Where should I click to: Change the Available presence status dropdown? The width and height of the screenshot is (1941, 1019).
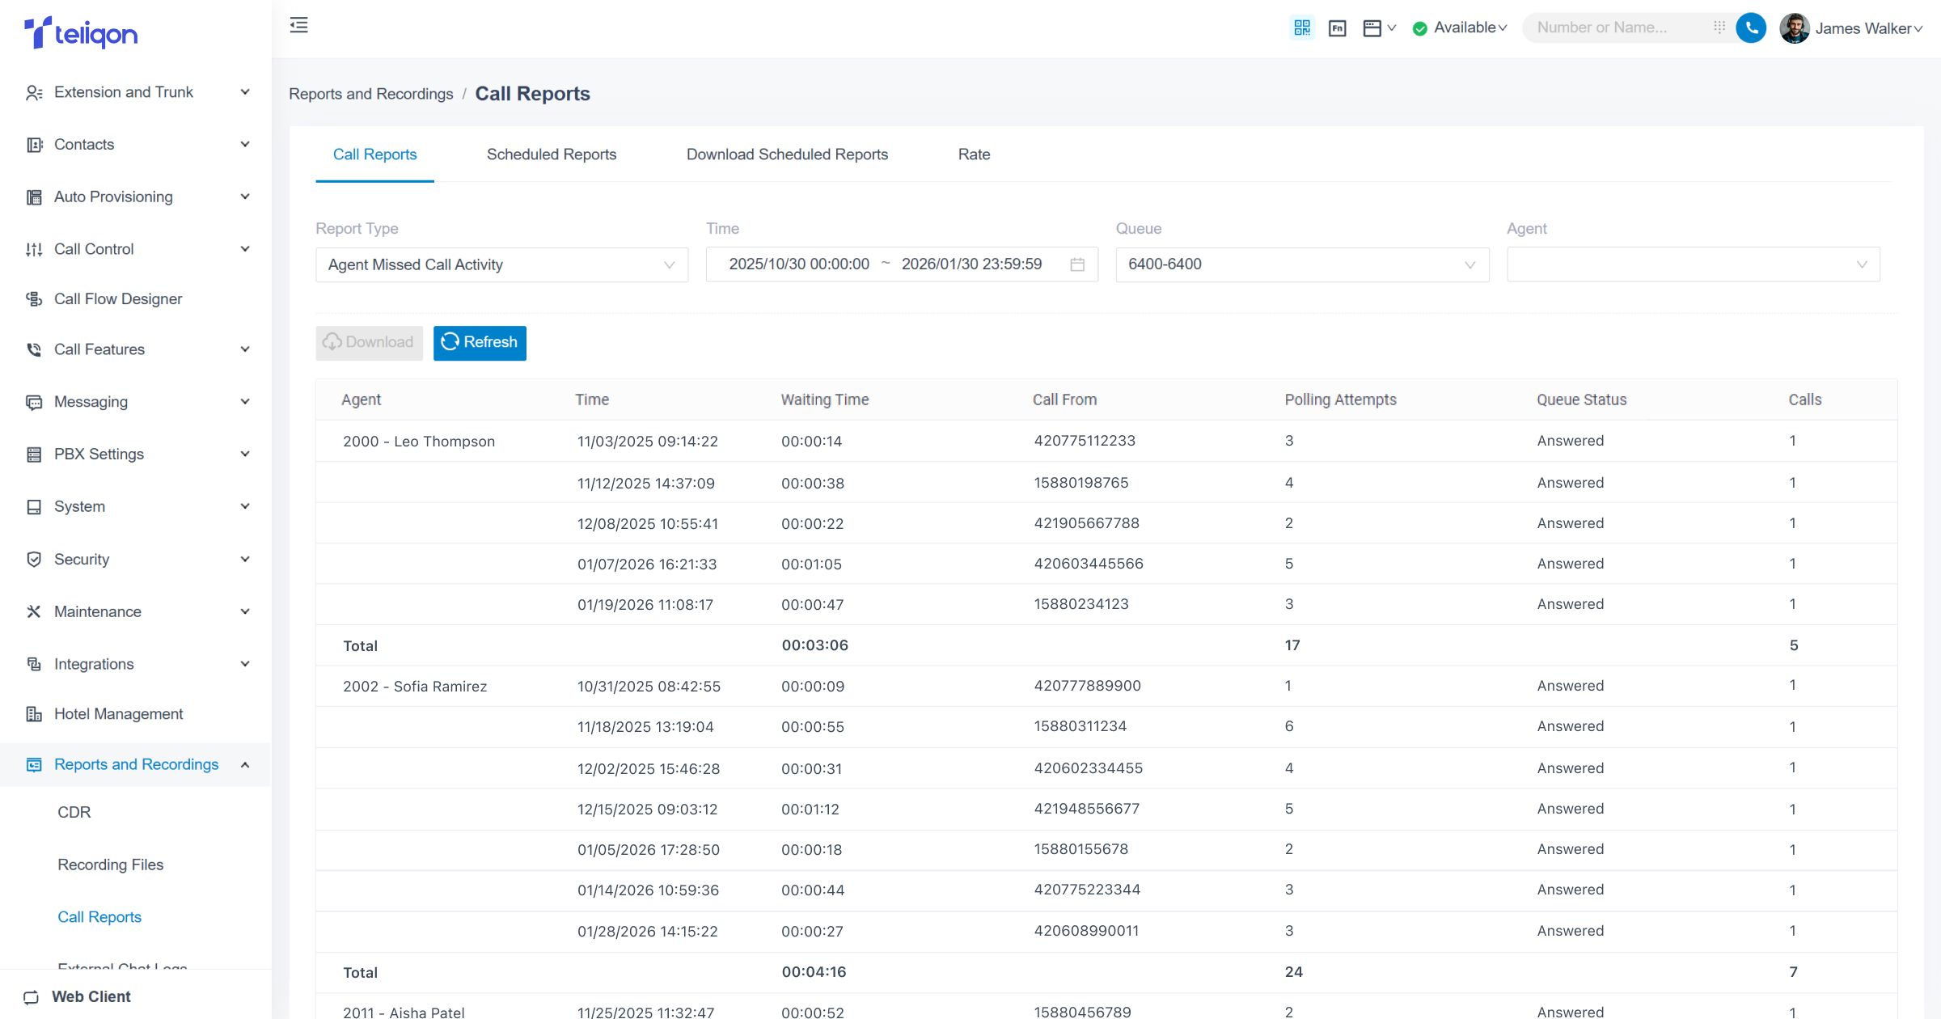click(x=1461, y=27)
